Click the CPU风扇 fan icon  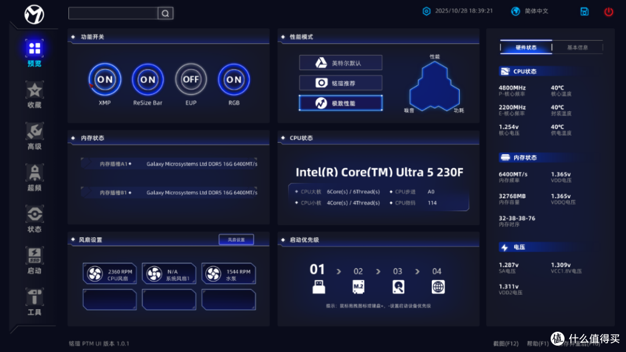click(x=95, y=274)
